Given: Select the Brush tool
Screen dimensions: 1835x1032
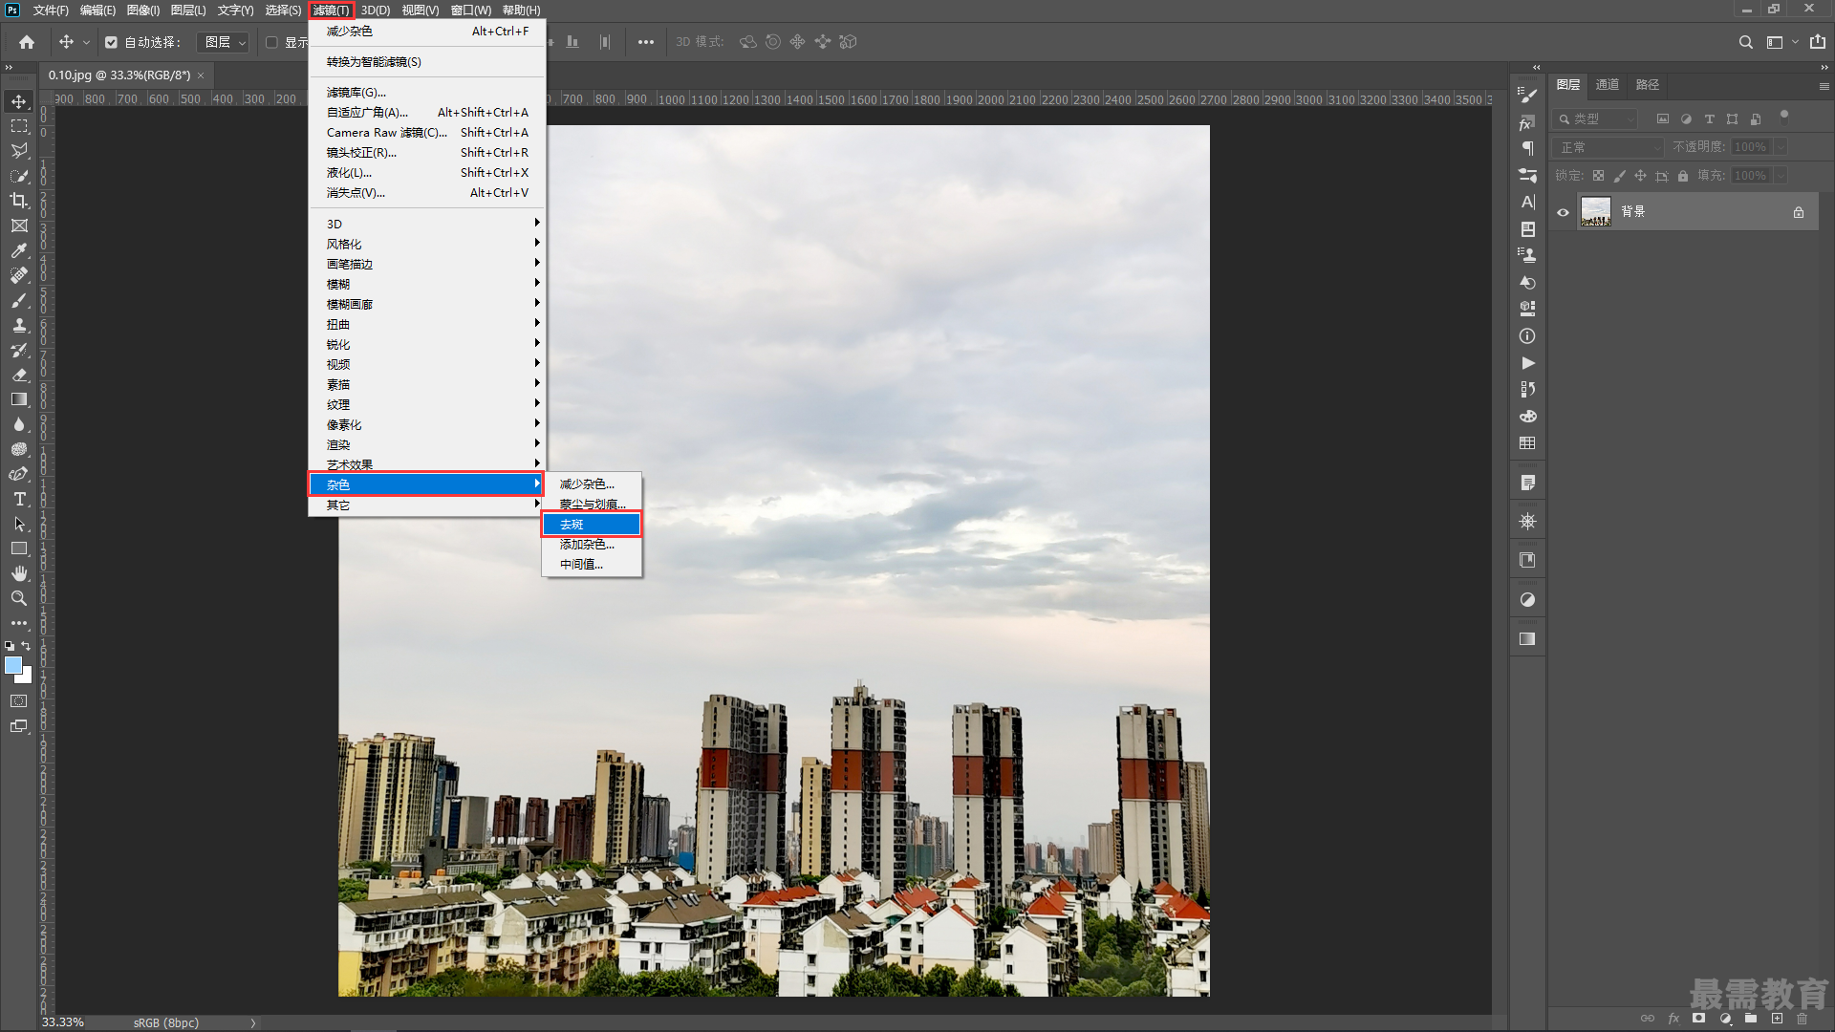Looking at the screenshot, I should point(19,300).
